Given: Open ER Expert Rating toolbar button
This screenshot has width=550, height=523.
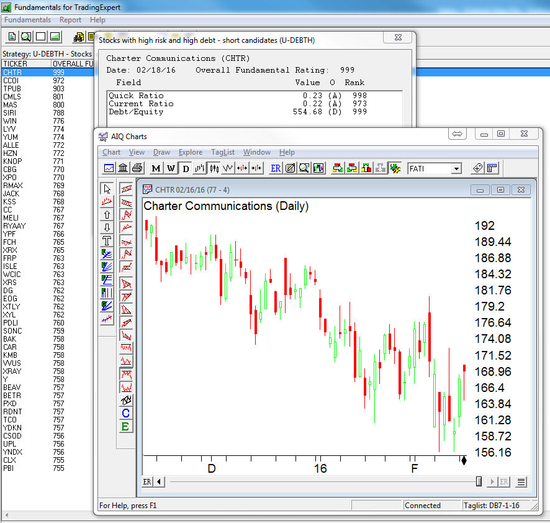Looking at the screenshot, I should (276, 168).
